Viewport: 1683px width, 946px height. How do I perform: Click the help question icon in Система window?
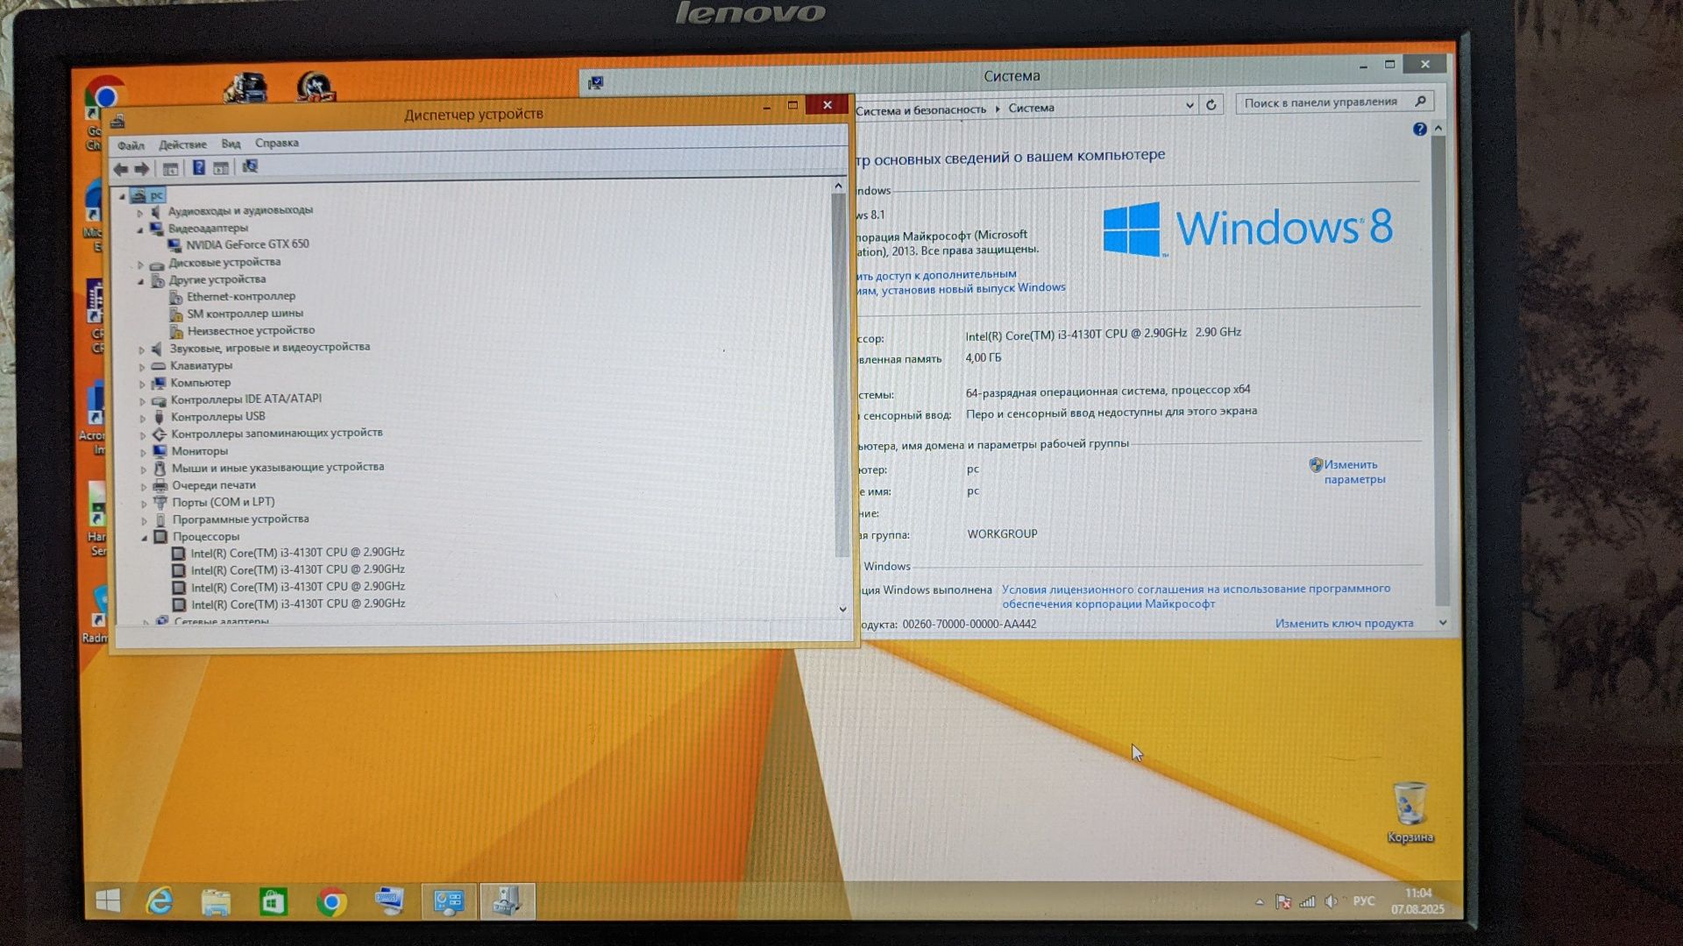[x=1420, y=129]
